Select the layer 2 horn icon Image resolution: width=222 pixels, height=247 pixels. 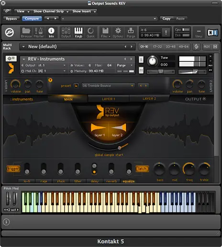(119, 128)
